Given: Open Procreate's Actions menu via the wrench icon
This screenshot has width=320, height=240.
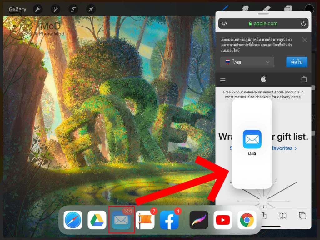Looking at the screenshot, I should pos(37,9).
